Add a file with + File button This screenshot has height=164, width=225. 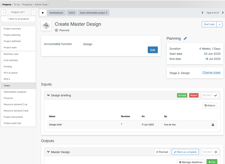click(212, 162)
